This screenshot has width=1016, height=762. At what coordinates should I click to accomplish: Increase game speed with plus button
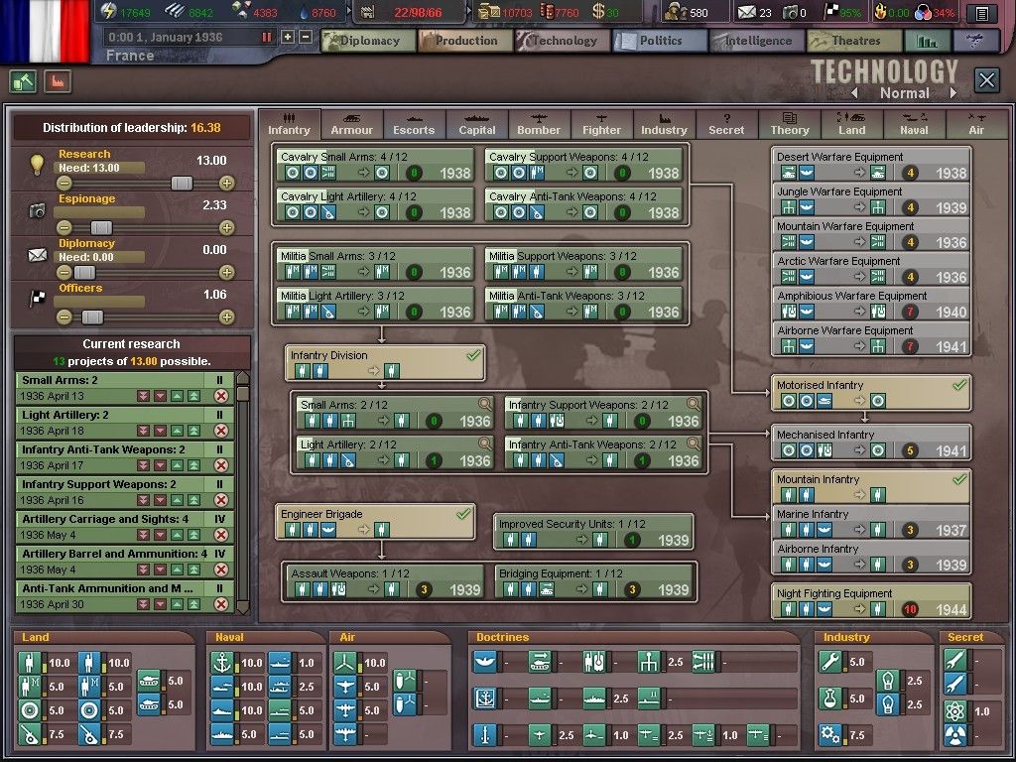click(x=288, y=37)
